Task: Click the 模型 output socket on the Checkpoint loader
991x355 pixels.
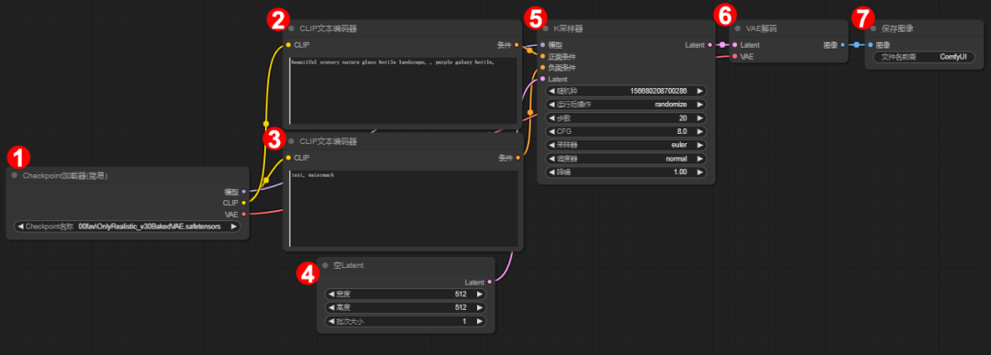Action: (244, 192)
